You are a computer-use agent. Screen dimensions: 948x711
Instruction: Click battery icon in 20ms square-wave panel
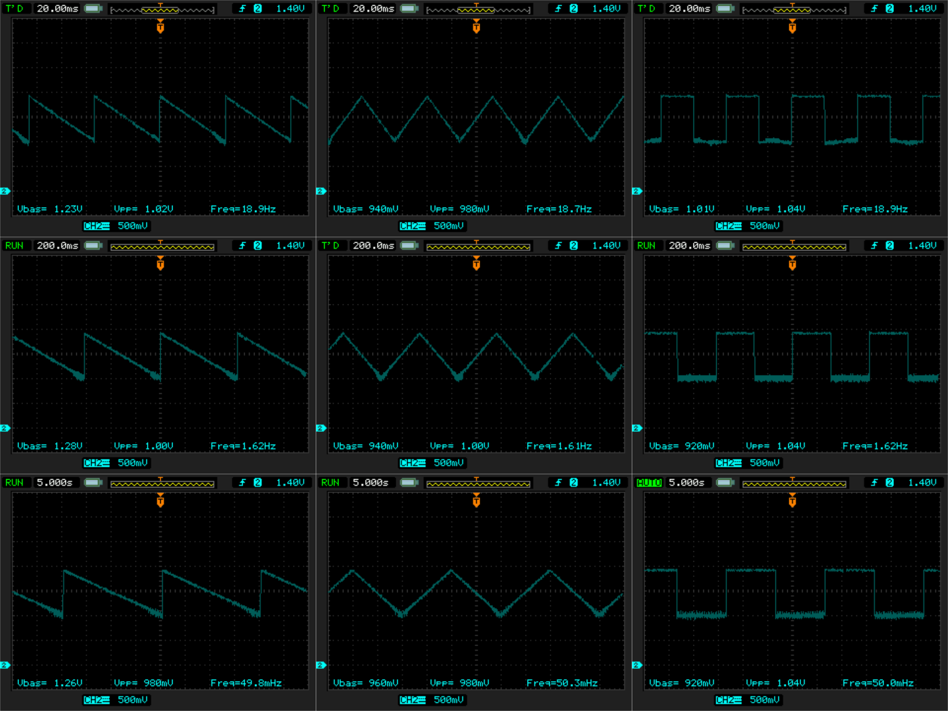pyautogui.click(x=726, y=9)
